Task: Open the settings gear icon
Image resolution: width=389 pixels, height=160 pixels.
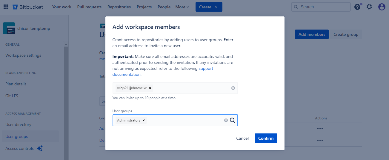Action: tap(369, 7)
